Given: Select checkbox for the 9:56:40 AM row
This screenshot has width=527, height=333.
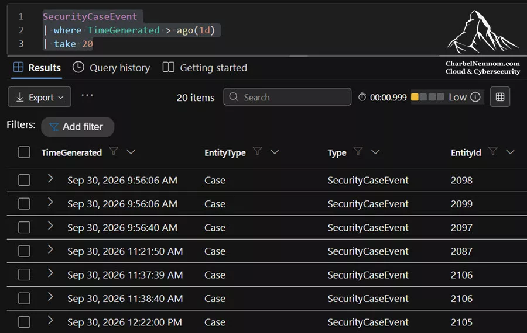Looking at the screenshot, I should (24, 227).
